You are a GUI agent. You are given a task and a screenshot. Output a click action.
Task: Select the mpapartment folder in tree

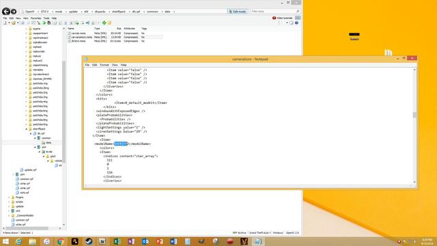tap(40, 33)
